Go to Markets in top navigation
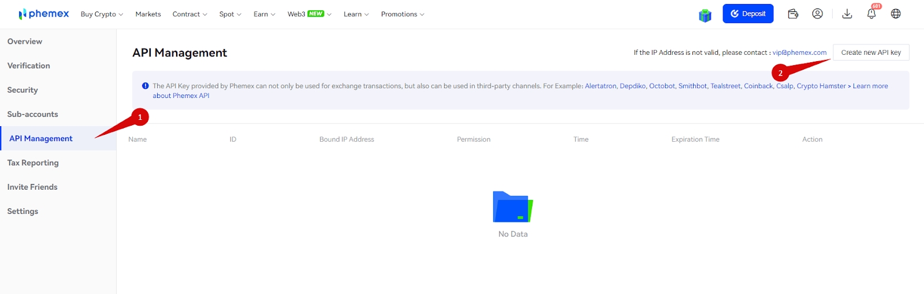 coord(148,14)
